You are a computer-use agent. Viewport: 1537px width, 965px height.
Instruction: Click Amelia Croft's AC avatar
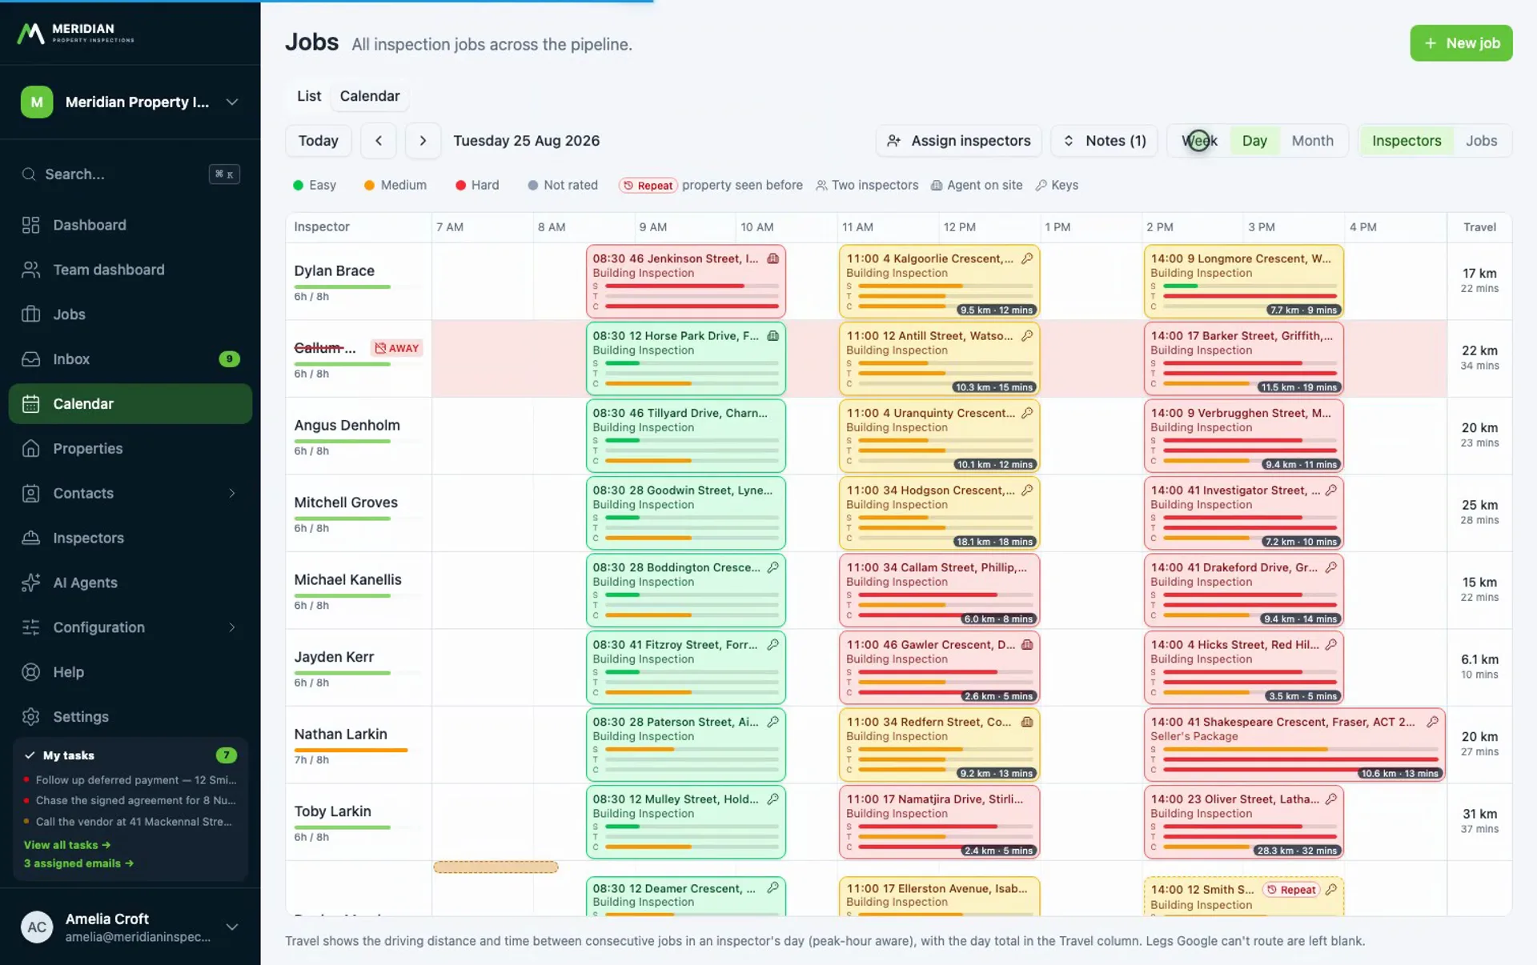[x=37, y=927]
